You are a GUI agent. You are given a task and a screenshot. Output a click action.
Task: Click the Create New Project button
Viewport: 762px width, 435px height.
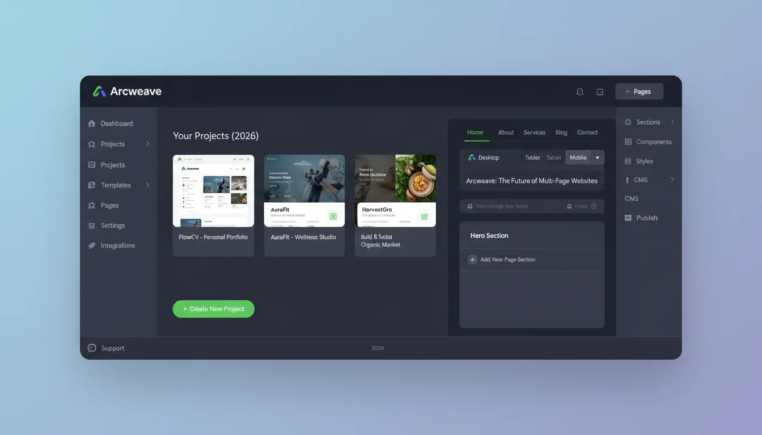click(213, 309)
